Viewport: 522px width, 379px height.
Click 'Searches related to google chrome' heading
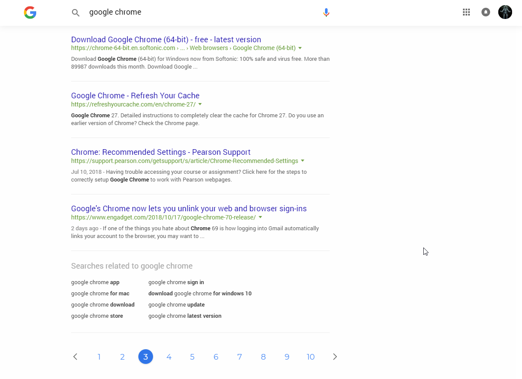(132, 266)
